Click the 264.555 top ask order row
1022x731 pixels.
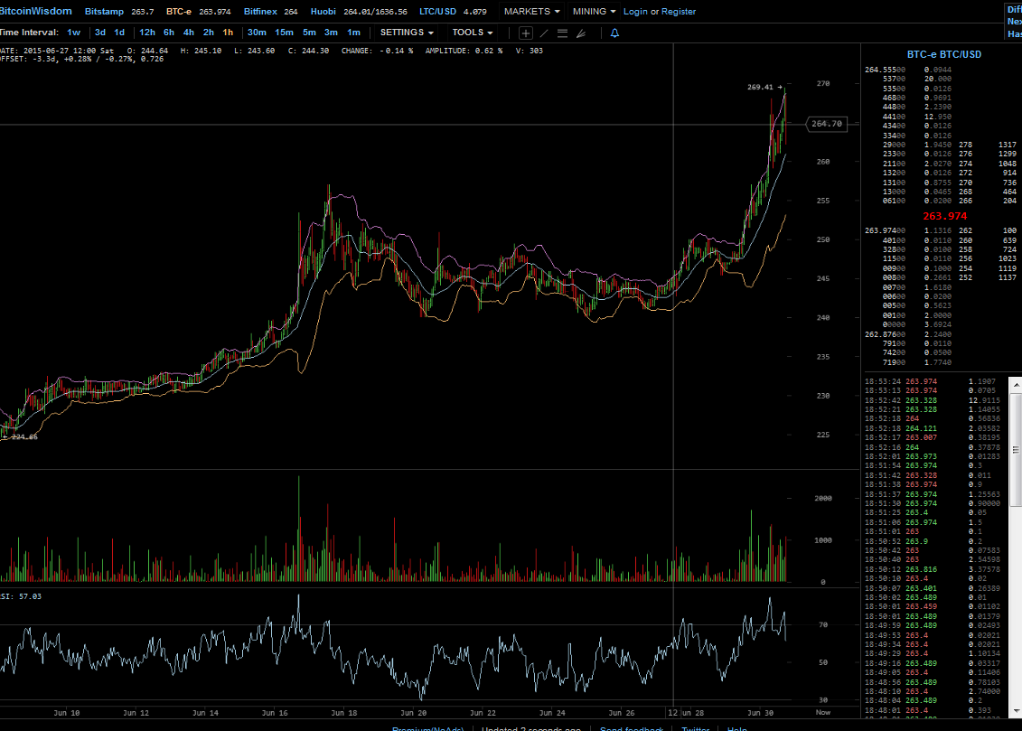click(909, 70)
